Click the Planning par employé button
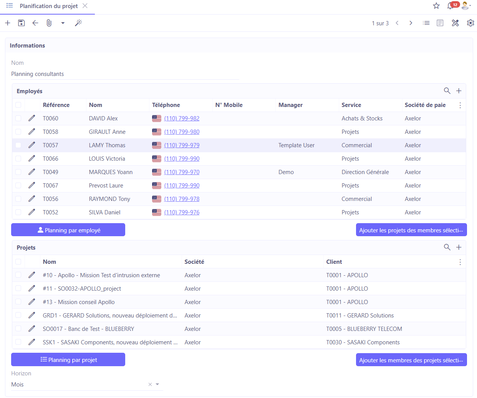 [x=68, y=230]
